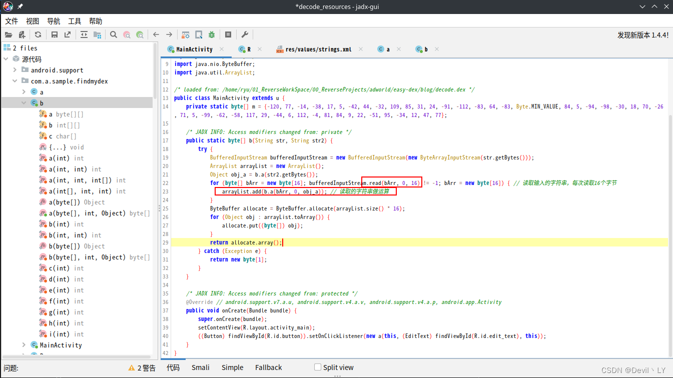Select field c char[] in tree
The width and height of the screenshot is (673, 378).
click(58, 136)
